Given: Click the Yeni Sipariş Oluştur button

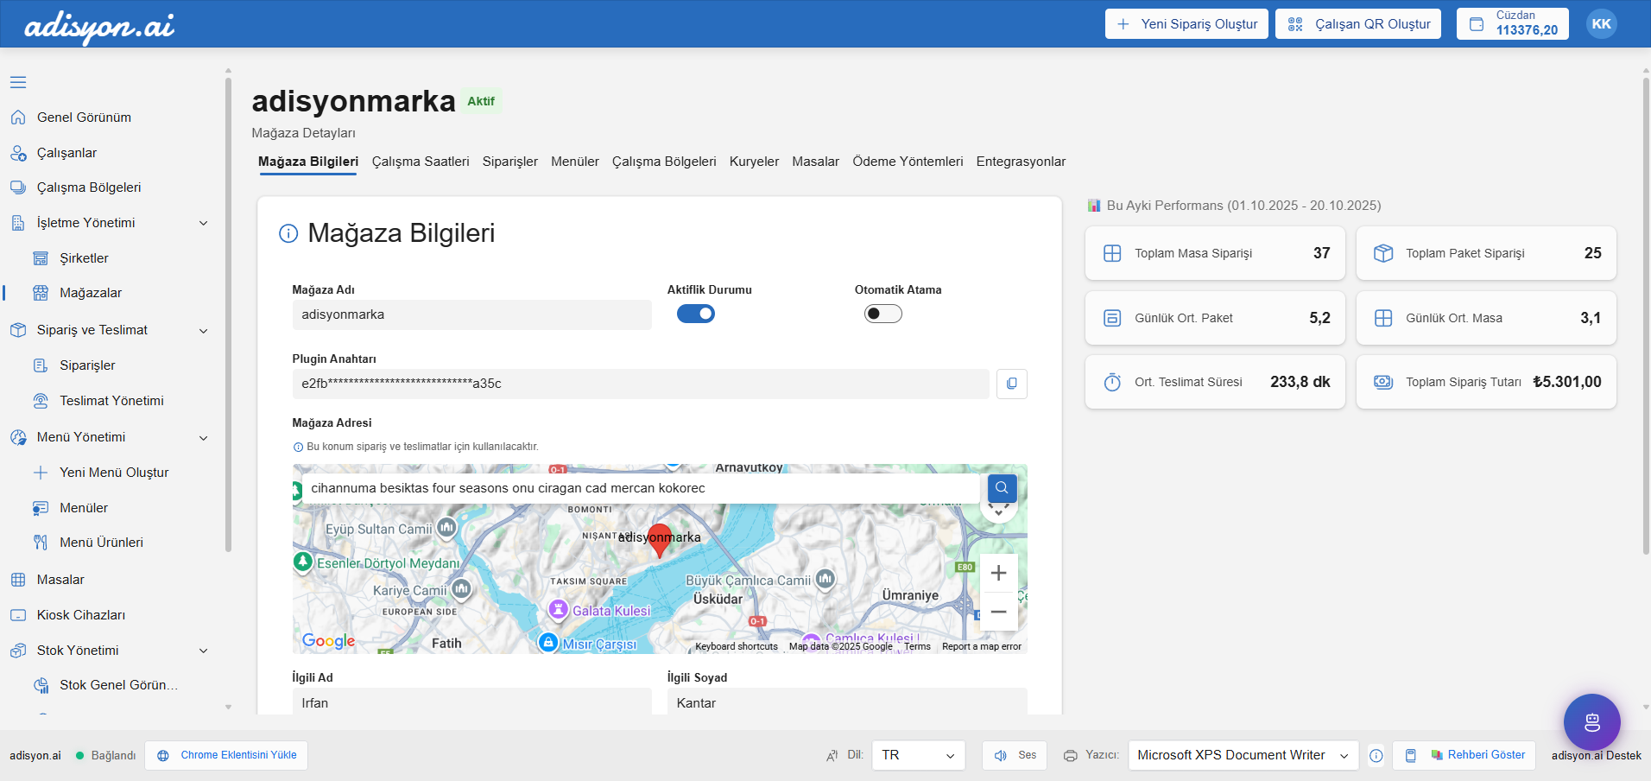Looking at the screenshot, I should pos(1186,24).
